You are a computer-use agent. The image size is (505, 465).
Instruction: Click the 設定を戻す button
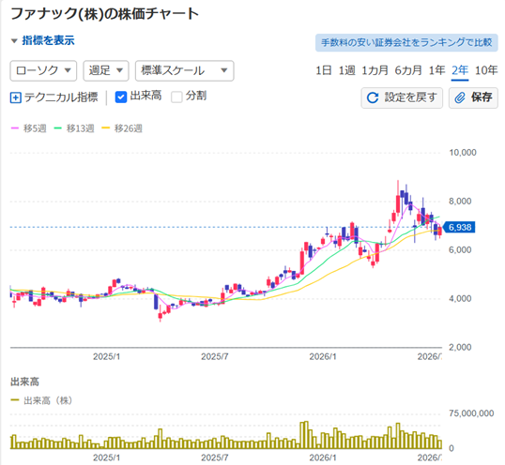[x=402, y=97]
